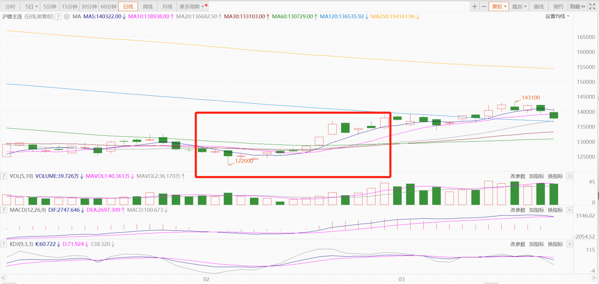Viewport: 599px width, 284px height.
Task: Click 换指标 in the KDJ panel
Action: 555,244
